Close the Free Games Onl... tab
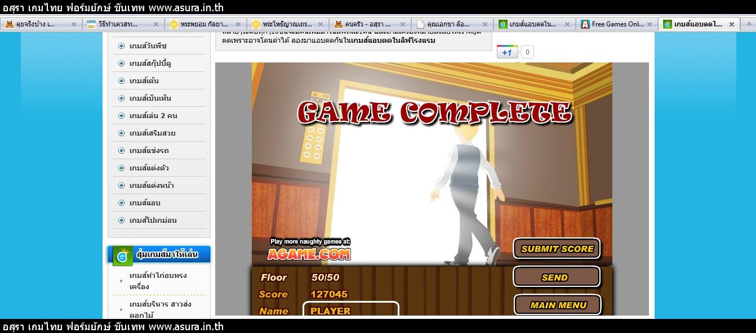 tap(649, 24)
